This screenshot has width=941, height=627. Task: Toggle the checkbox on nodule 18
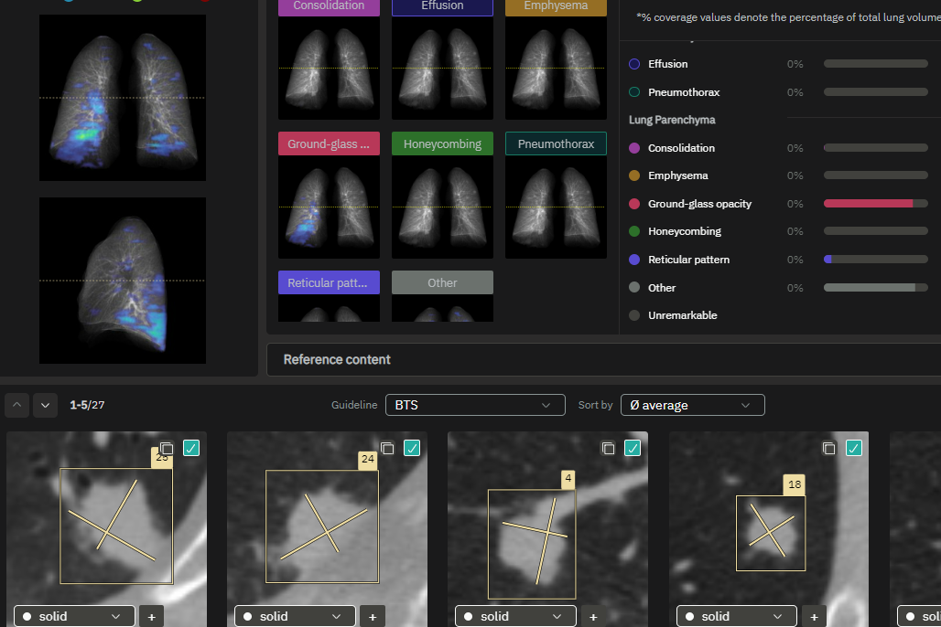[854, 448]
